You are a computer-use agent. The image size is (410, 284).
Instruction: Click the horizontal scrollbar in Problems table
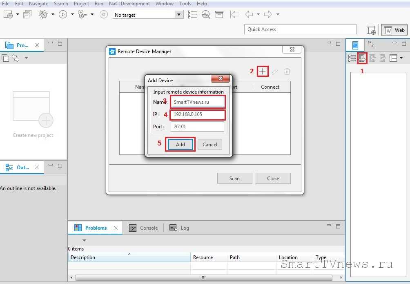[203, 278]
